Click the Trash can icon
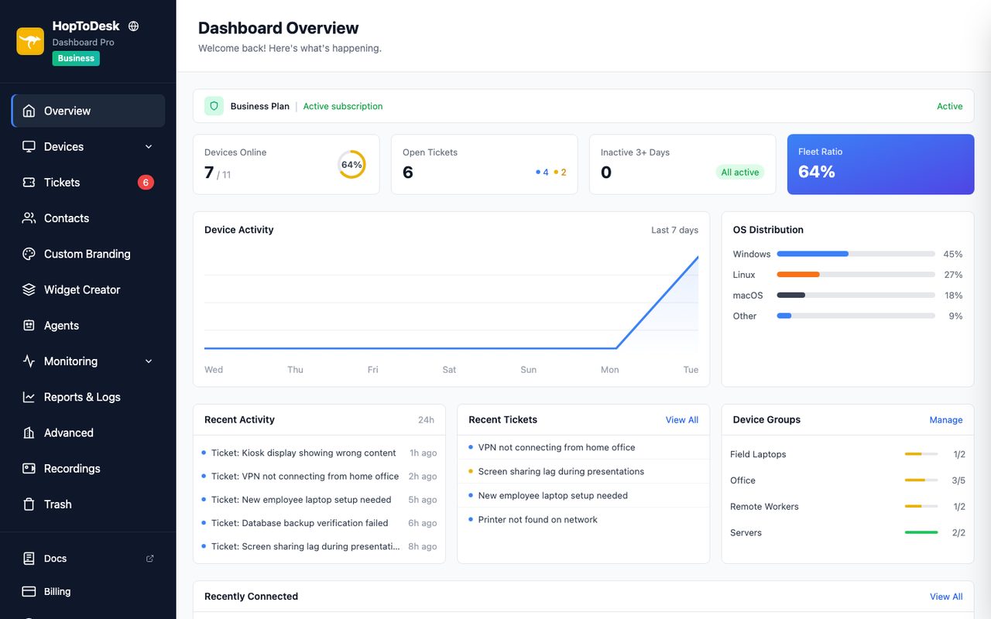991x619 pixels. tap(29, 504)
